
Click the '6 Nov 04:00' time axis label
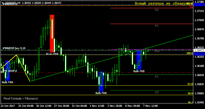tap(133, 106)
